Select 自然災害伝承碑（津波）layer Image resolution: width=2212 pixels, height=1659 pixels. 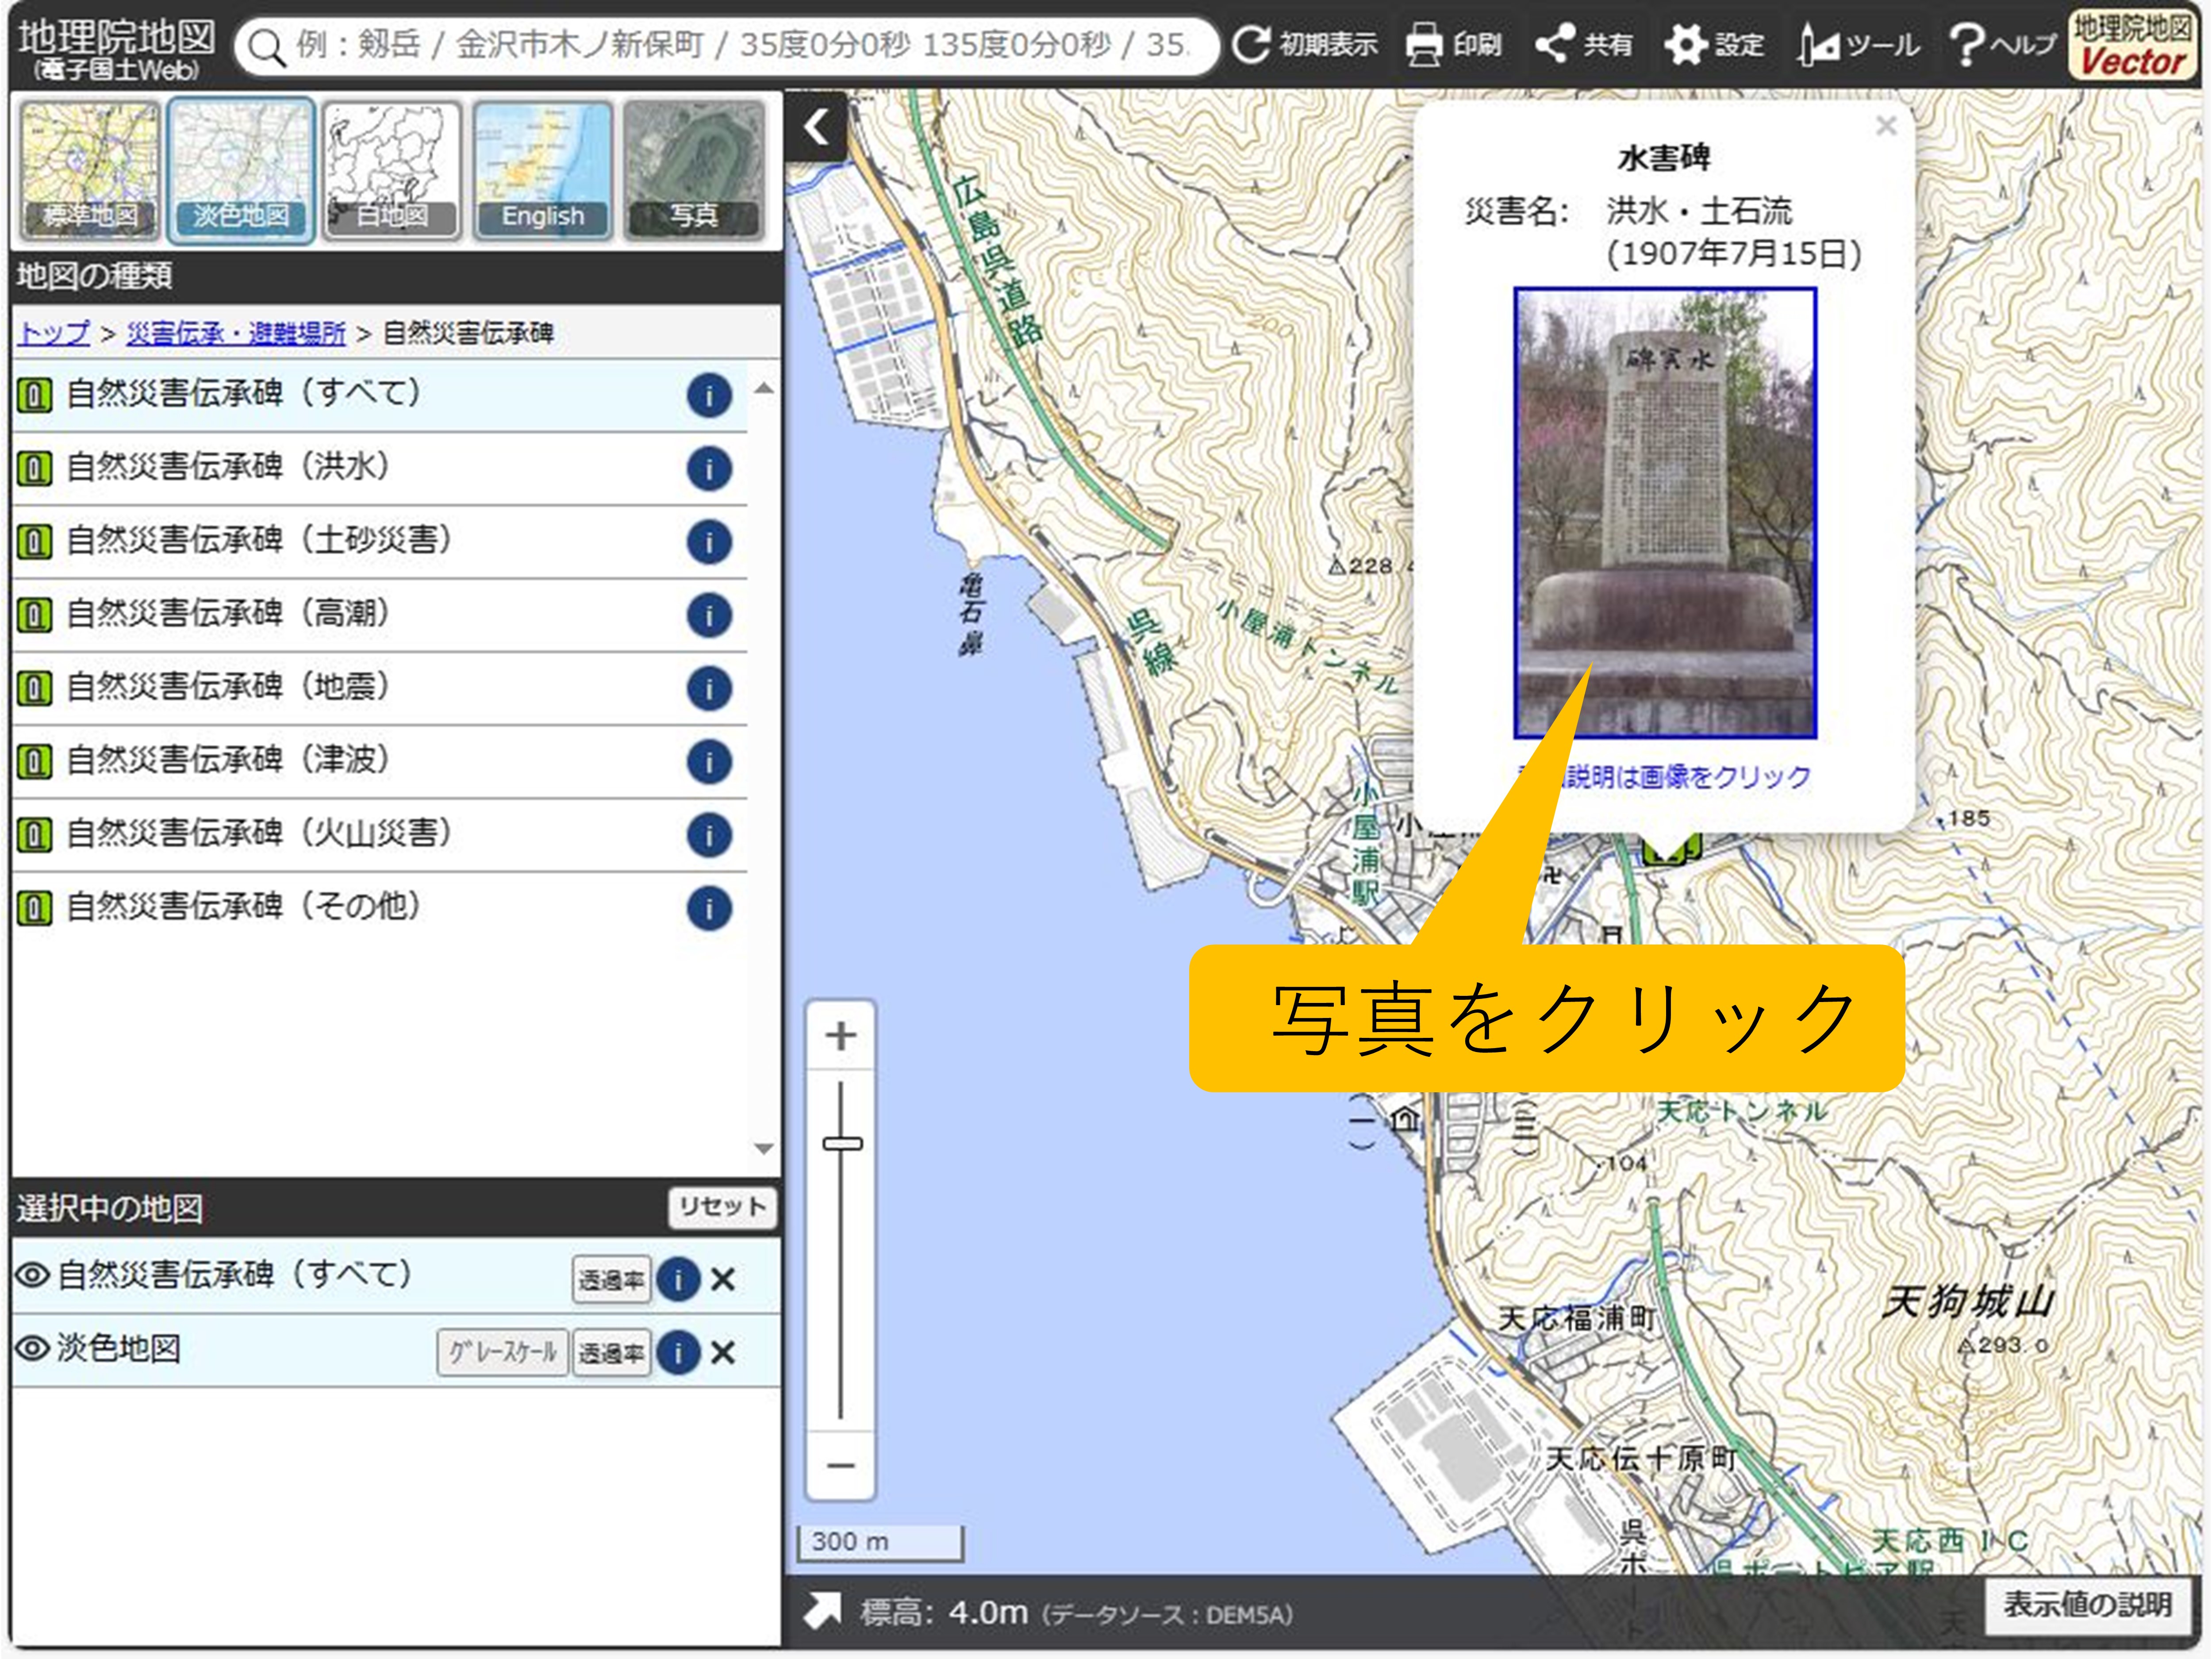(380, 761)
